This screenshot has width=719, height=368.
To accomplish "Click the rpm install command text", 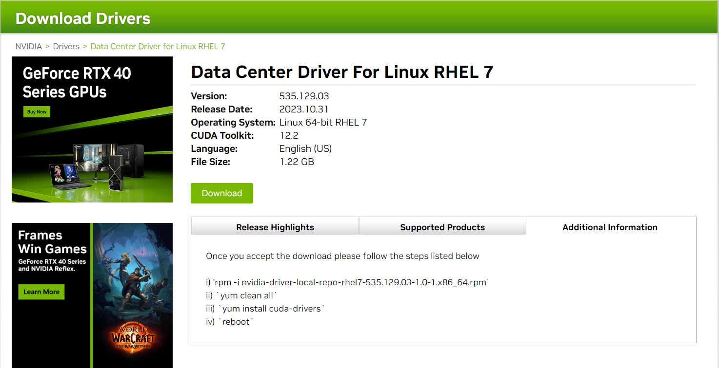I will click(348, 282).
